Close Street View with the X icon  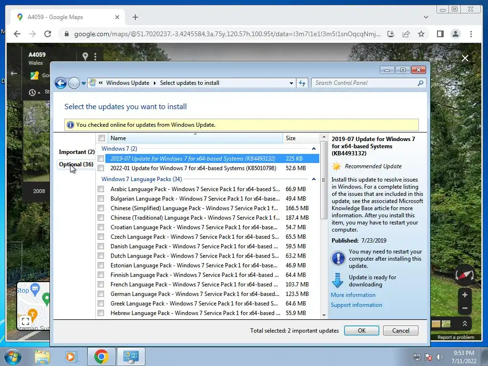click(465, 58)
